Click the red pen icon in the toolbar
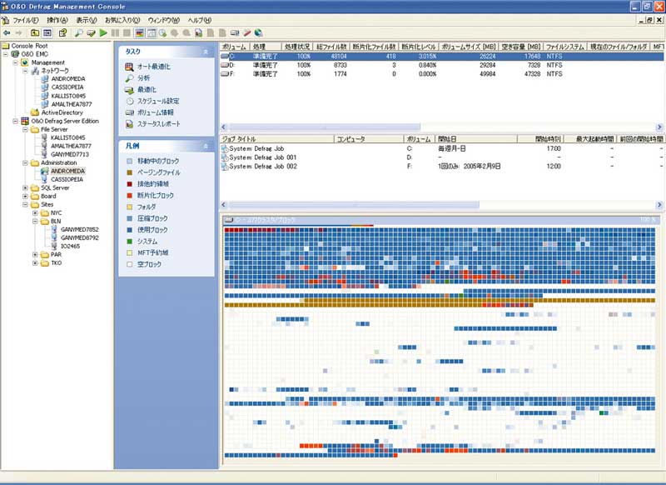This screenshot has height=485, width=666. click(x=246, y=32)
